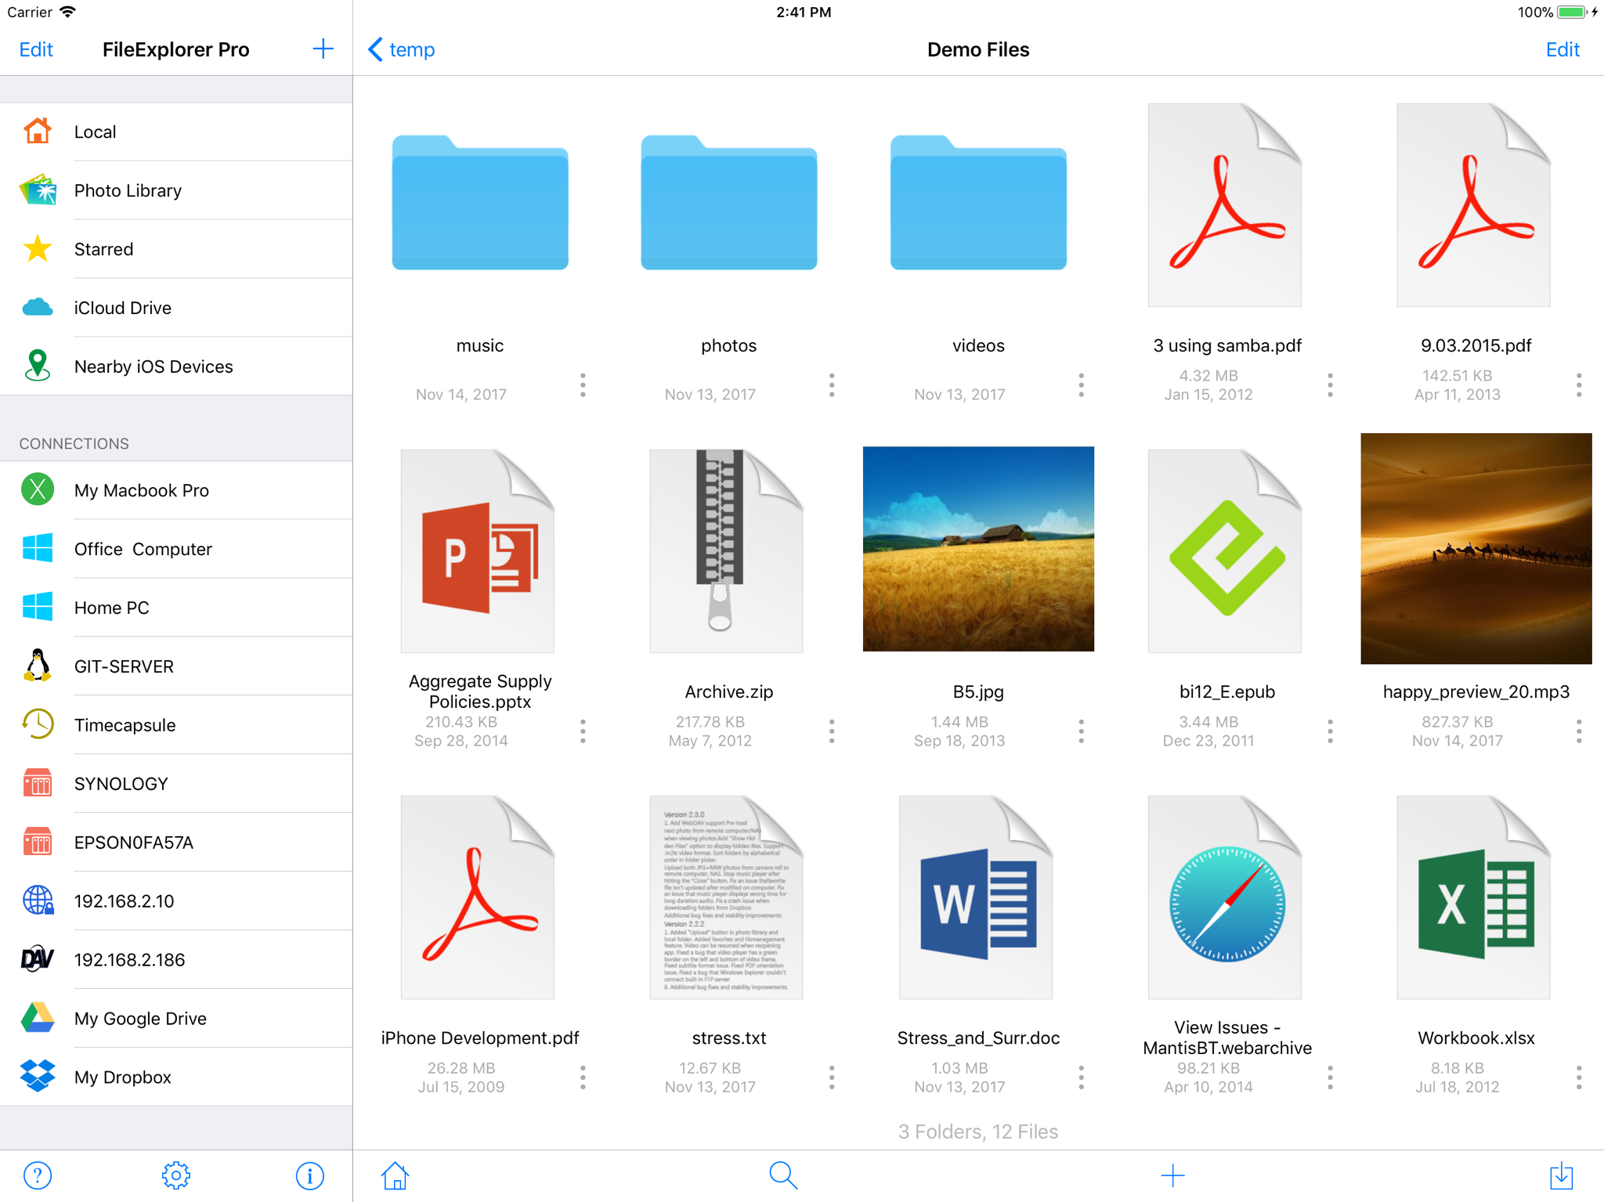Open search in bottom toolbar
The height and width of the screenshot is (1202, 1604).
point(783,1175)
